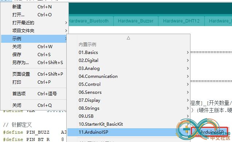232x142 pixels.
Task: Click #define PIN_BT_R code line
Action: coord(34,139)
